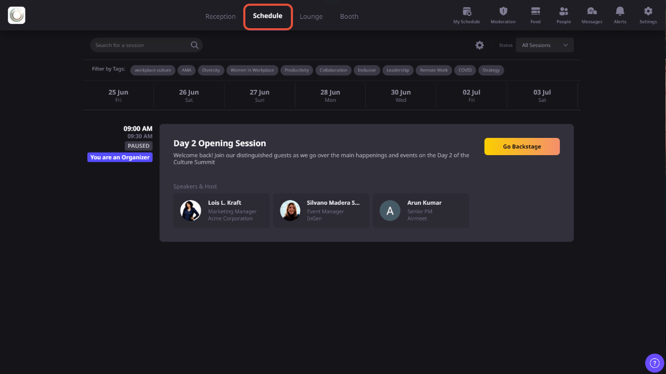Filter by Strategy tag

pyautogui.click(x=491, y=70)
